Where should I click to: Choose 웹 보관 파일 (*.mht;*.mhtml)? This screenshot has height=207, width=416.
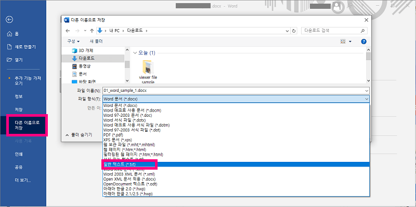click(x=236, y=145)
